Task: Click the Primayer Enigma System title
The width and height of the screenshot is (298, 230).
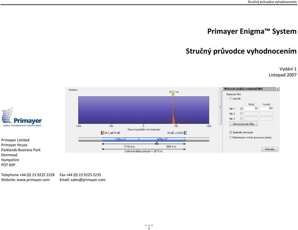Action: 252,31
